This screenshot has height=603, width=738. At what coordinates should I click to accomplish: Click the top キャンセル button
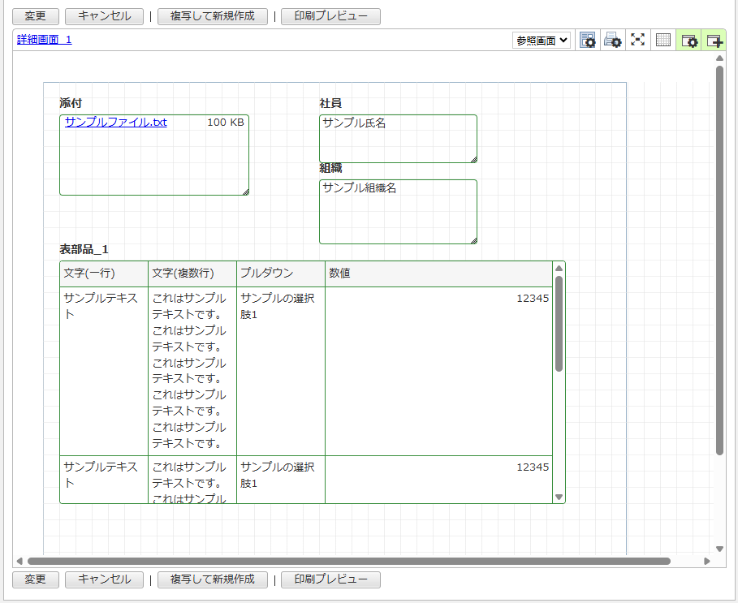pyautogui.click(x=104, y=15)
